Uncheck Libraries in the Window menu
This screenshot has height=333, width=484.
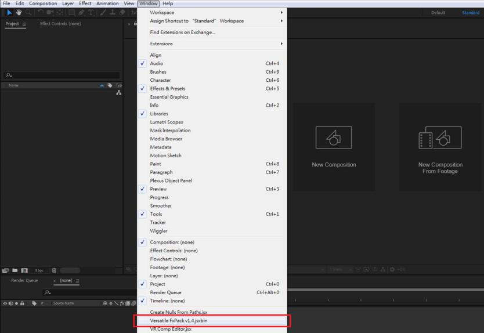[158, 114]
